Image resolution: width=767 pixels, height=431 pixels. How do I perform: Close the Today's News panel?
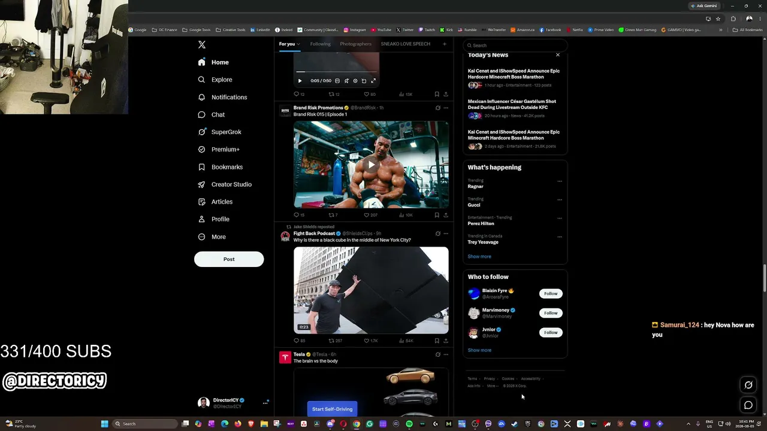558,55
